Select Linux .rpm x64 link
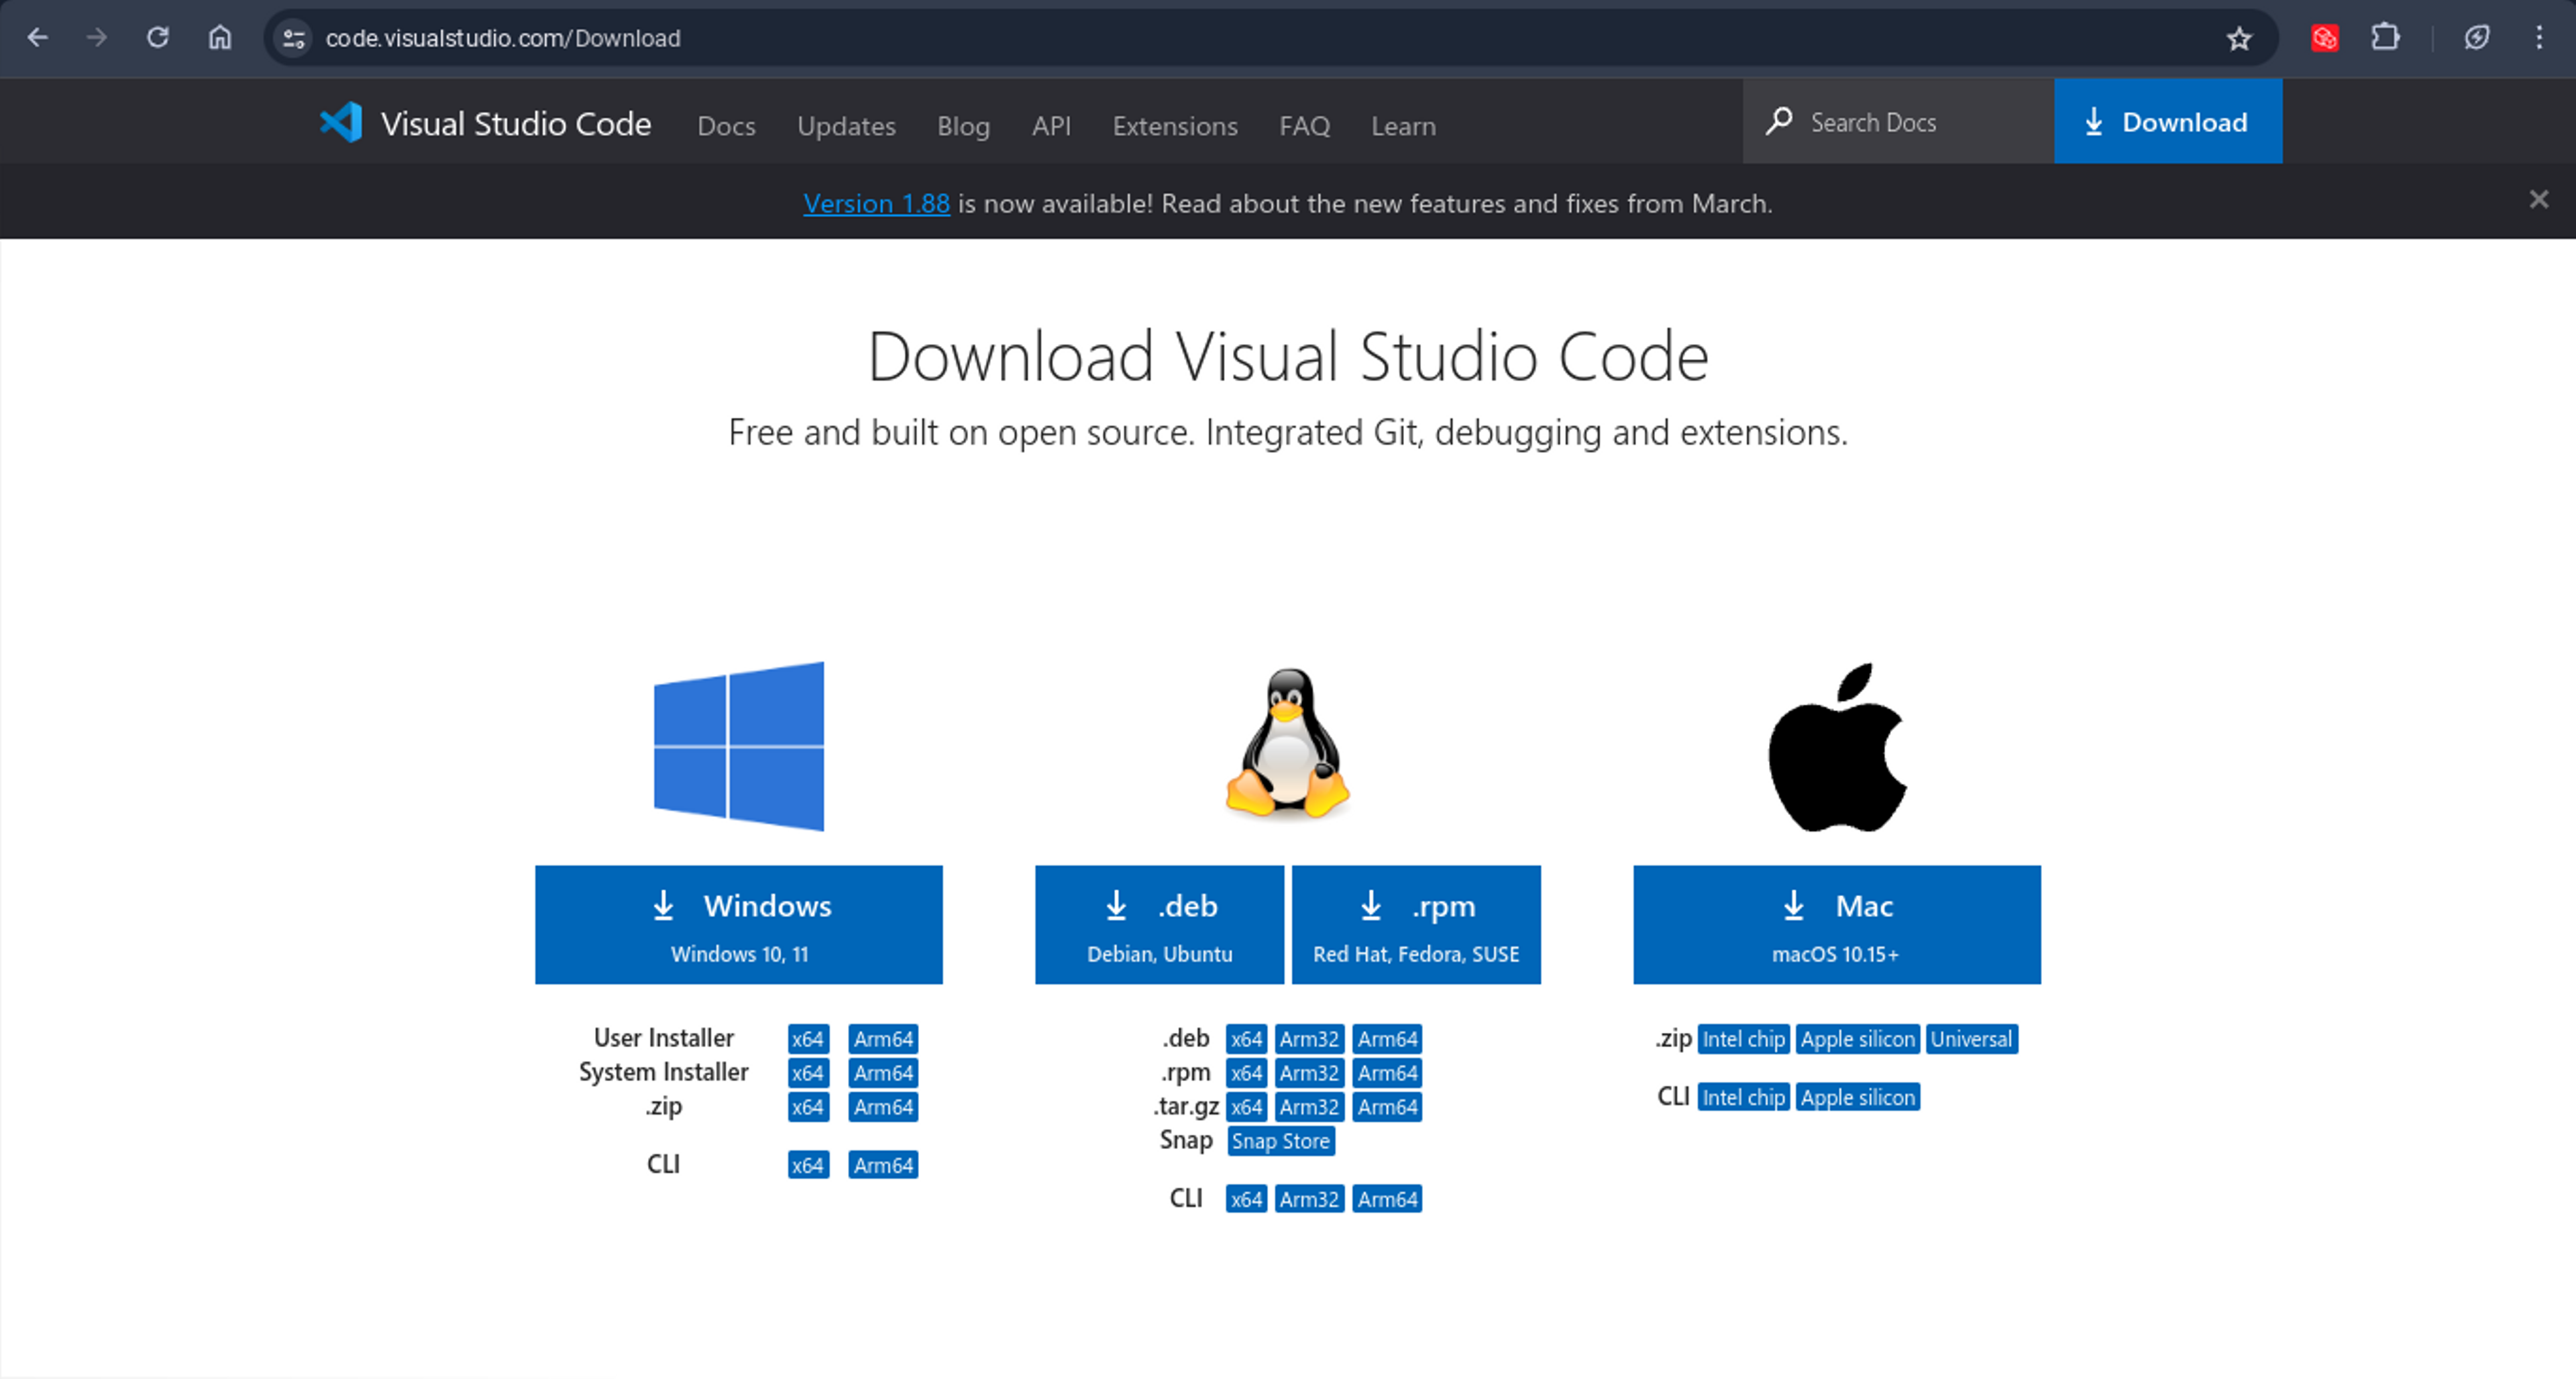The width and height of the screenshot is (2576, 1379). pyautogui.click(x=1246, y=1073)
